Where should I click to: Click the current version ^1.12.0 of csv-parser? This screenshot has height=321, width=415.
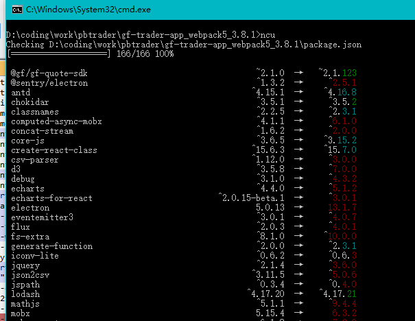point(268,159)
